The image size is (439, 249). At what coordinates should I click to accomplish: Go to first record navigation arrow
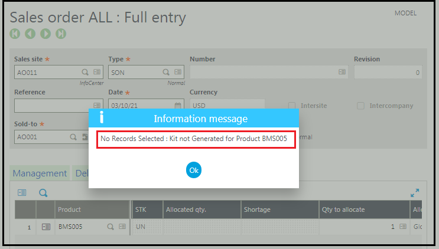[15, 34]
